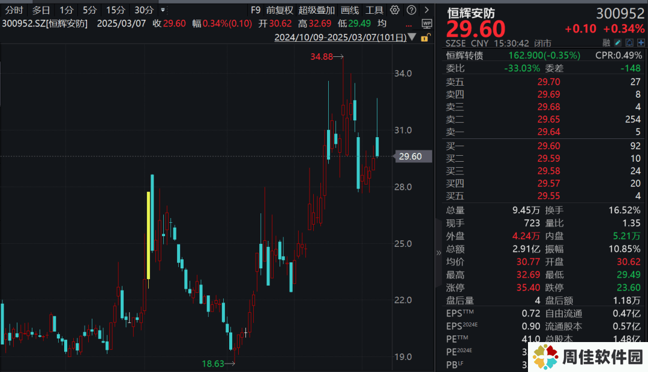Click the 300952.SZ[恒辉安防] chart title
The height and width of the screenshot is (372, 648).
(44, 23)
